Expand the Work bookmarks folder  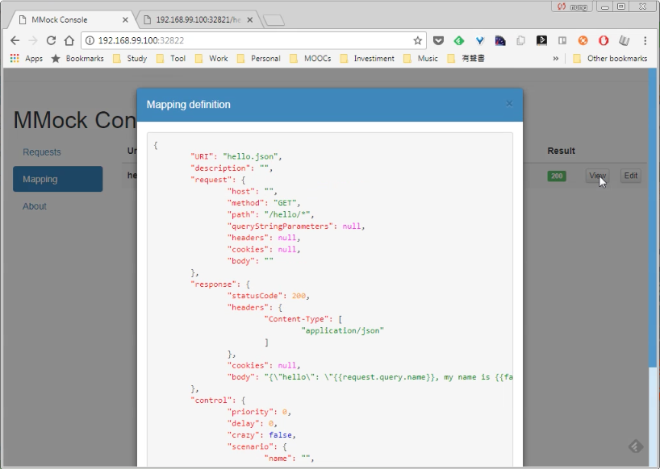211,58
